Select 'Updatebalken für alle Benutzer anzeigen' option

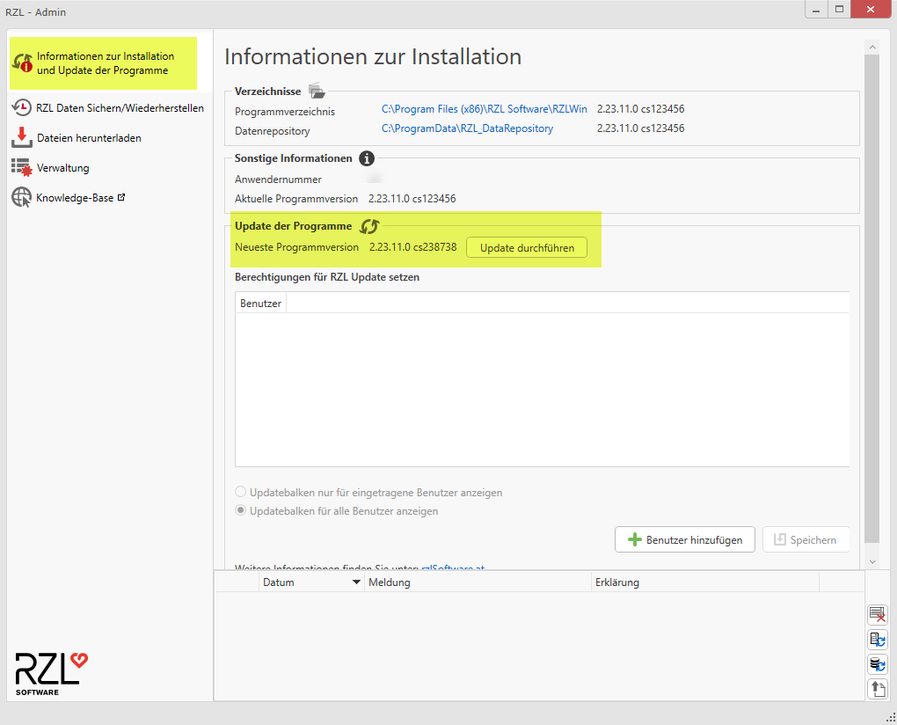(x=241, y=511)
